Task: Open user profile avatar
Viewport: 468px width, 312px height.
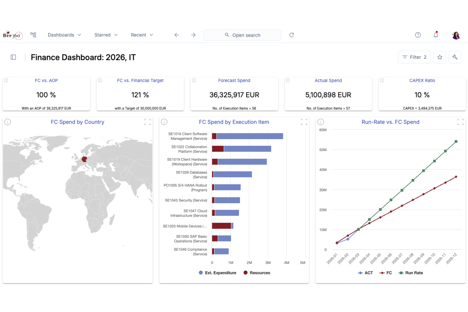Action: (456, 35)
